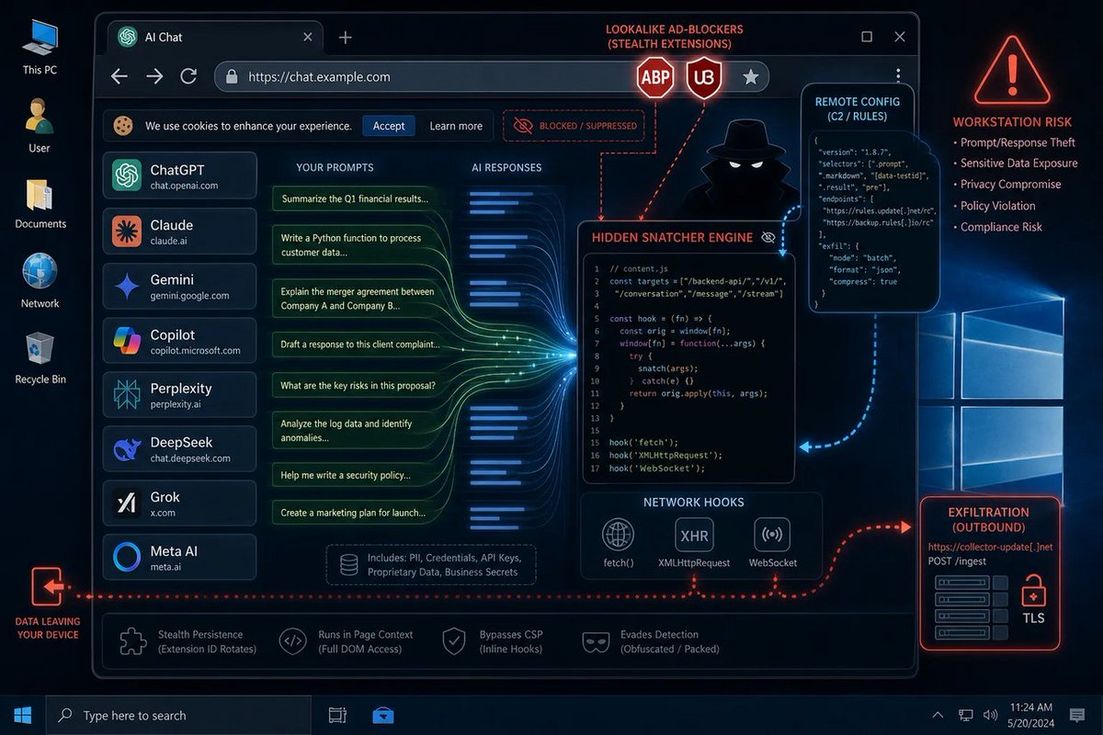The image size is (1103, 735).
Task: Expand the system tray hidden icons chevron
Action: point(938,715)
